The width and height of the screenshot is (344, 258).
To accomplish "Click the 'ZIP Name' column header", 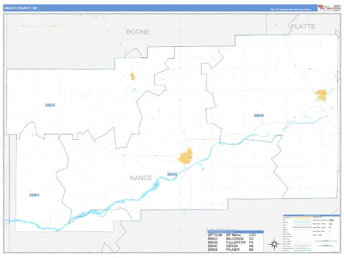I will 233,235.
